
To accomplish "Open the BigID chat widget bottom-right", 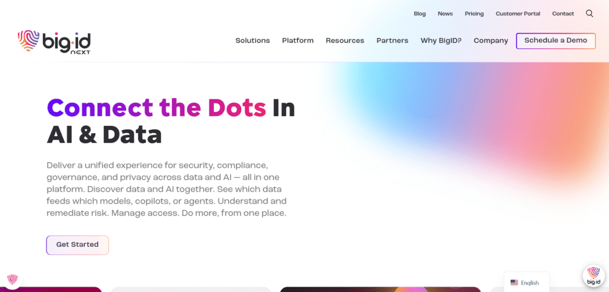I will click(x=593, y=275).
